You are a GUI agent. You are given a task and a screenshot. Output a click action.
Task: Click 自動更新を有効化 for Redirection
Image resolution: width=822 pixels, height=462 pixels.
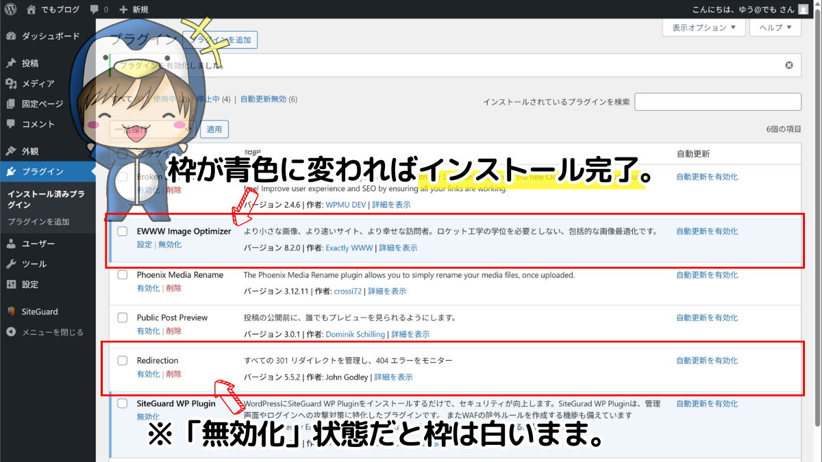click(707, 361)
